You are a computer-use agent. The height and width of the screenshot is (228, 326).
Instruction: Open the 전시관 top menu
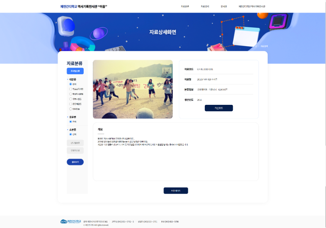pyautogui.click(x=224, y=7)
